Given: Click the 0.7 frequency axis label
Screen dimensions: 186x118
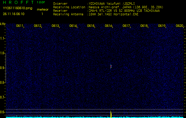Looking at the screenshot, I should [x=3, y=97].
